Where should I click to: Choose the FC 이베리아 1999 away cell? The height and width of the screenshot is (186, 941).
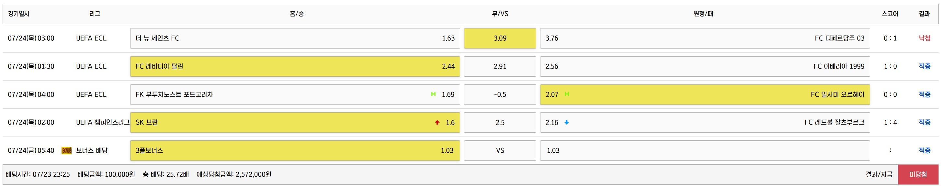point(705,66)
